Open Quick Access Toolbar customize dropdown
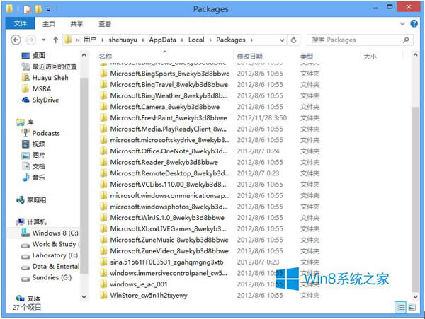This screenshot has height=319, width=425. coord(48,9)
